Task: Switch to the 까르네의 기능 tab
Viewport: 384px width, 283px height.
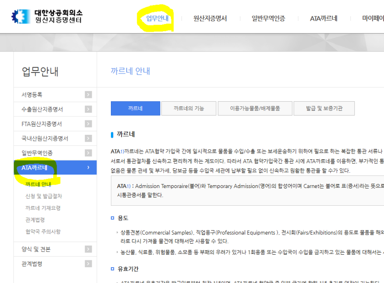Action: click(x=189, y=108)
